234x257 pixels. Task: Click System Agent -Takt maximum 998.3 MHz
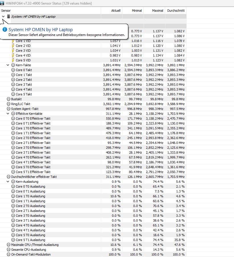click(156, 109)
